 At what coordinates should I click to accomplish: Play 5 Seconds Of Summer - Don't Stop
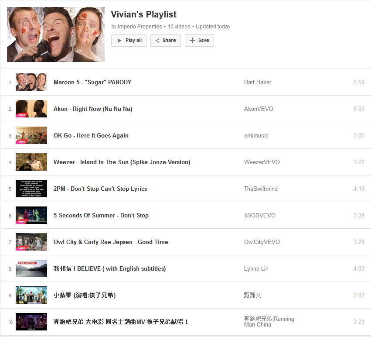tap(101, 215)
